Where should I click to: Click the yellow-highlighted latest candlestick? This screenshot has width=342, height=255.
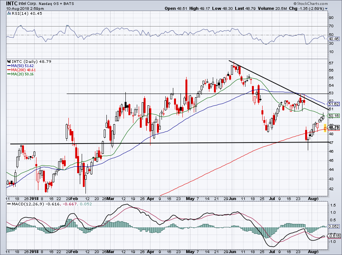pyautogui.click(x=325, y=128)
